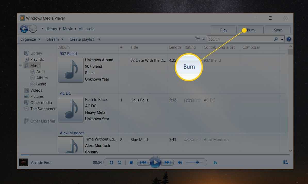The width and height of the screenshot is (308, 184).
Task: Expand the view options dropdown arrow
Action: [x=204, y=39]
